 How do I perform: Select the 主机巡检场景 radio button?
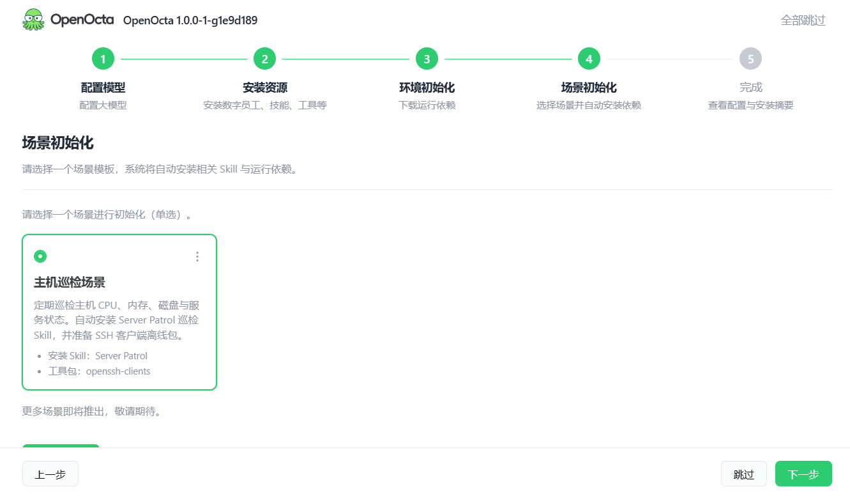[40, 256]
